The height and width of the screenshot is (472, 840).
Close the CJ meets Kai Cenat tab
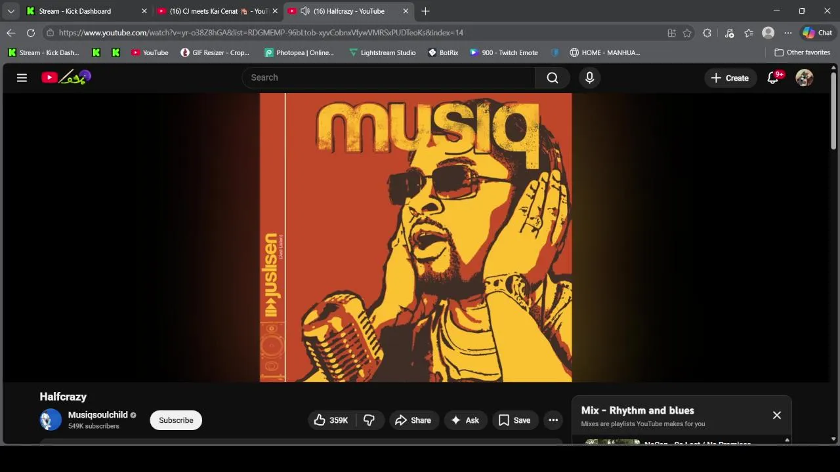click(275, 11)
